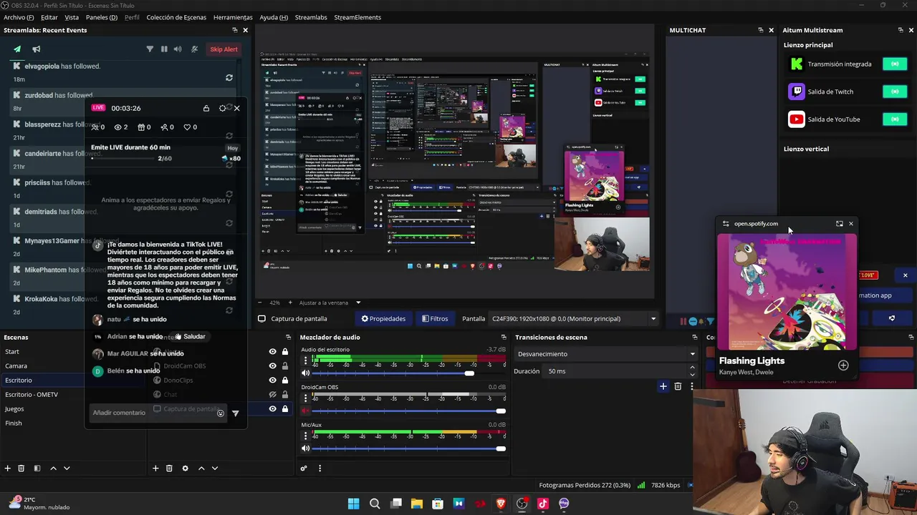
Task: Toggle lock on Captura de pantalla source
Action: [x=285, y=409]
